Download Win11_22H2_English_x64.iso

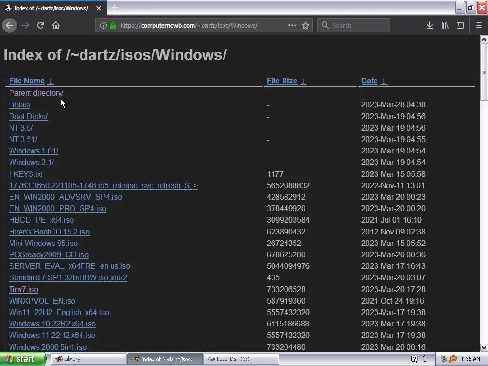tap(59, 313)
